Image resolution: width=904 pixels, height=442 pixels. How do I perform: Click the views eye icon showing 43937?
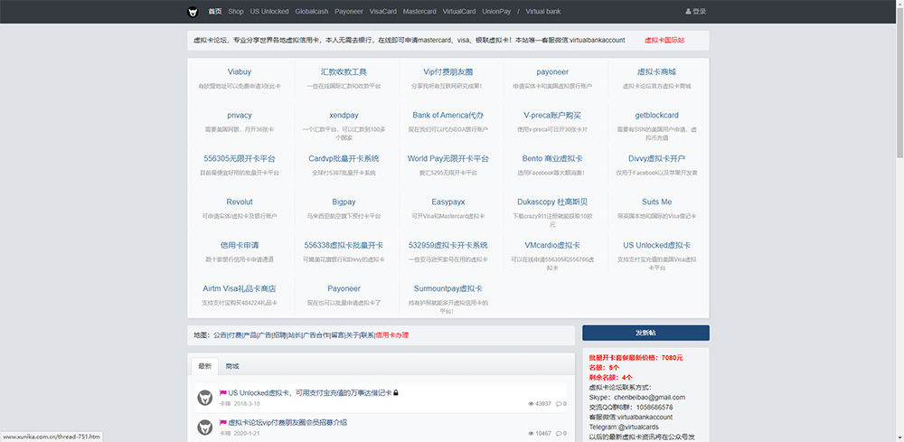(531, 403)
